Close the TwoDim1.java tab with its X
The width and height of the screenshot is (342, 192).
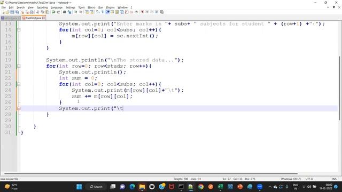pos(43,18)
